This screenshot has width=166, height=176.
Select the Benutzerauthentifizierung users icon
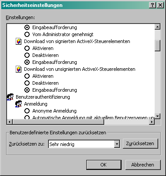tap(10, 97)
